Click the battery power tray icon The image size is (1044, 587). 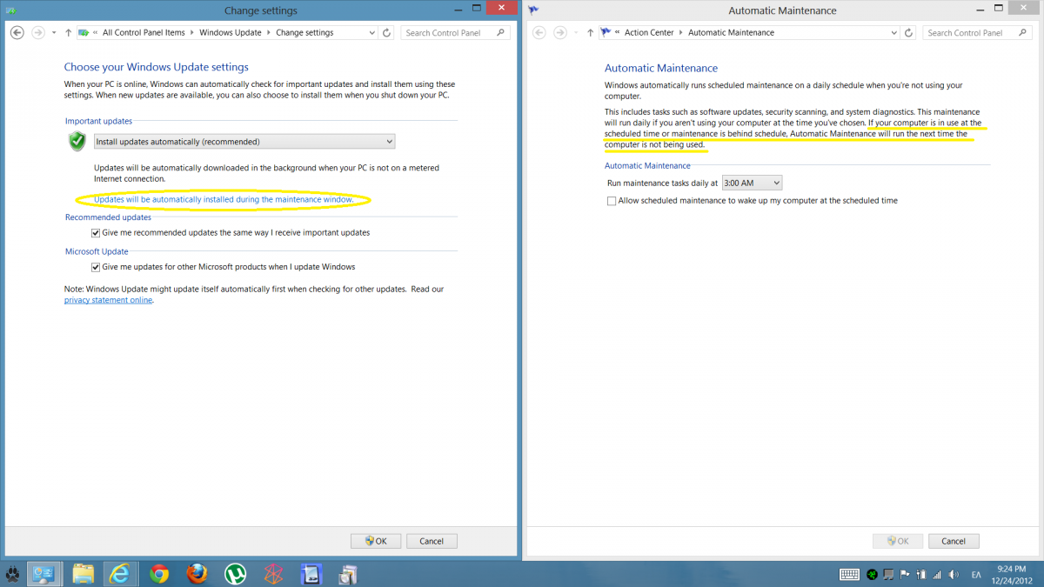pos(921,574)
